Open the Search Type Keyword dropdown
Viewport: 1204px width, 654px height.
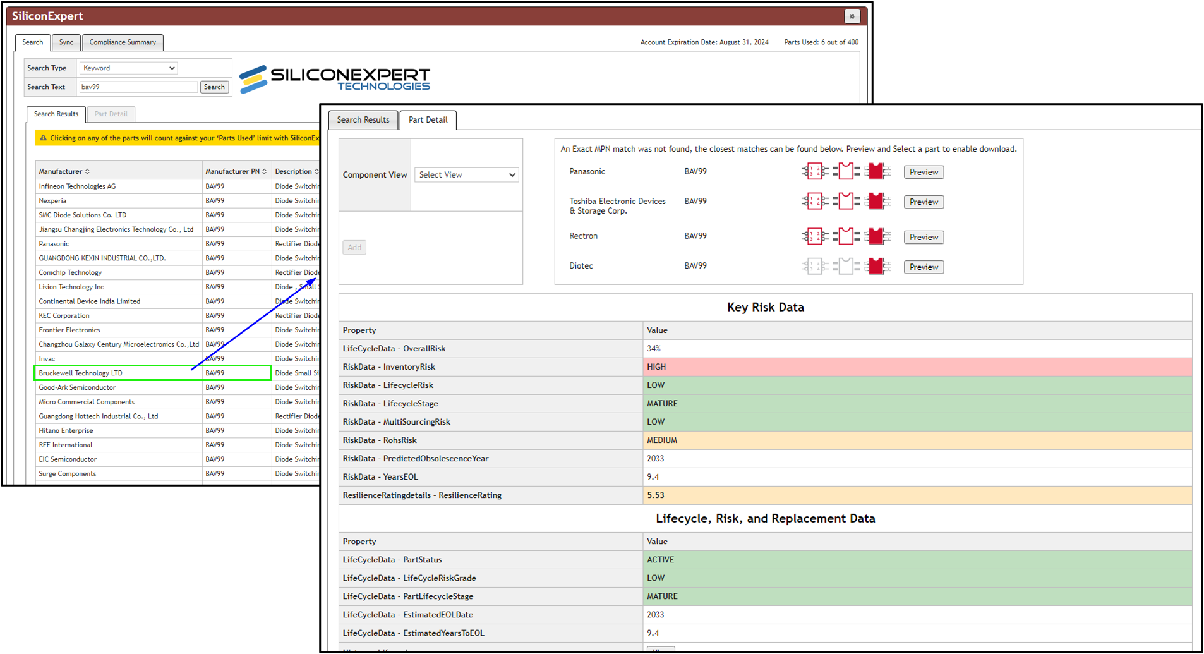pos(128,68)
